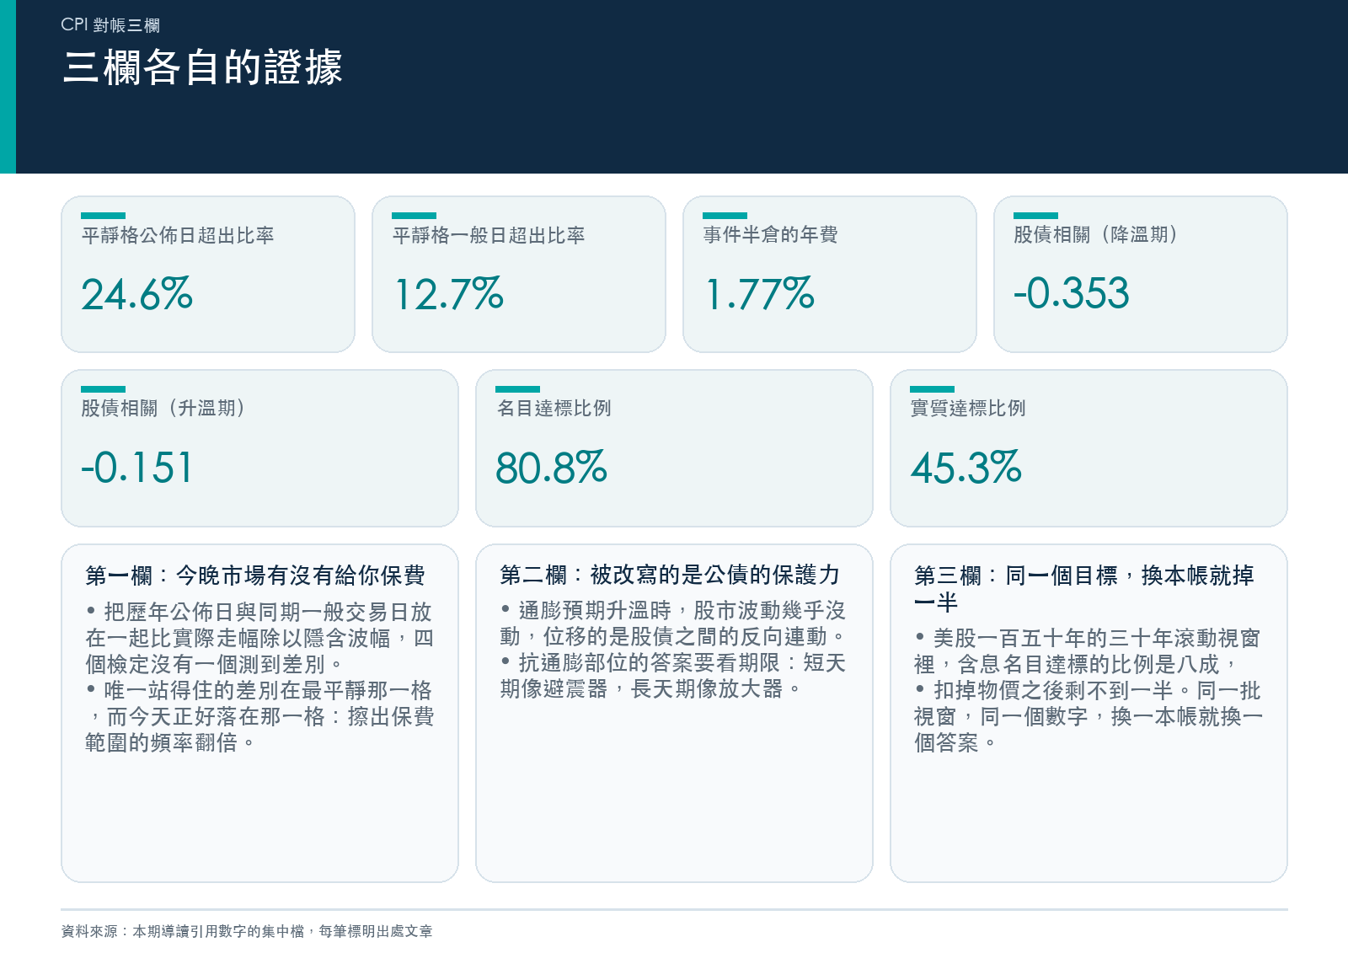
Task: Select the header label CPI 對帳三欄
Action: (x=110, y=25)
